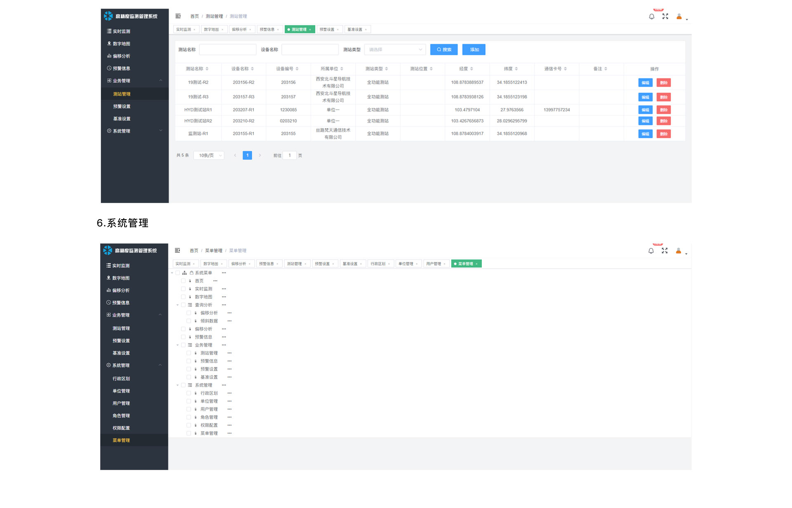Click the hierarchy icon beside 系统菜单
792x508 pixels.
184,273
